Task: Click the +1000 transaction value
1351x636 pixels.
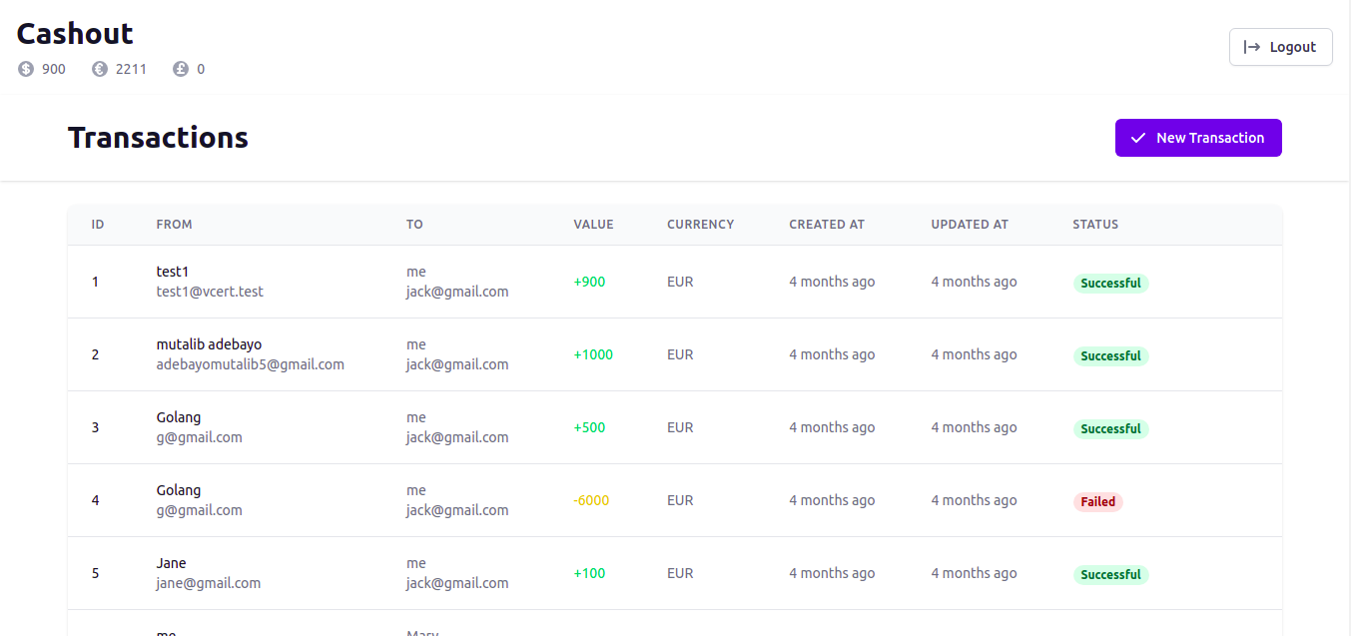Action: coord(593,354)
